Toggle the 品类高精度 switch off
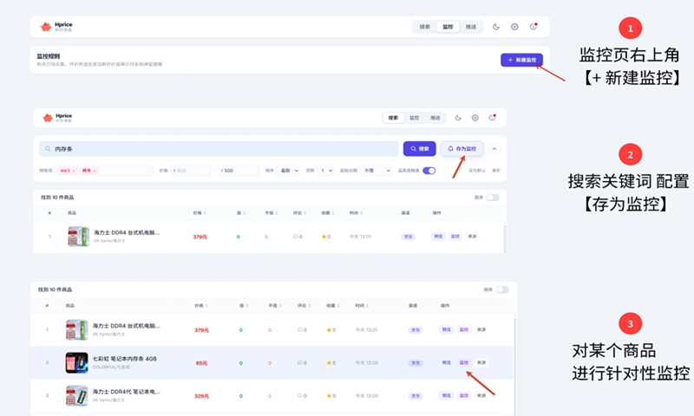This screenshot has height=416, width=694. 429,171
